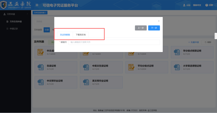Click the user avatar icon in header

pos(185,5)
